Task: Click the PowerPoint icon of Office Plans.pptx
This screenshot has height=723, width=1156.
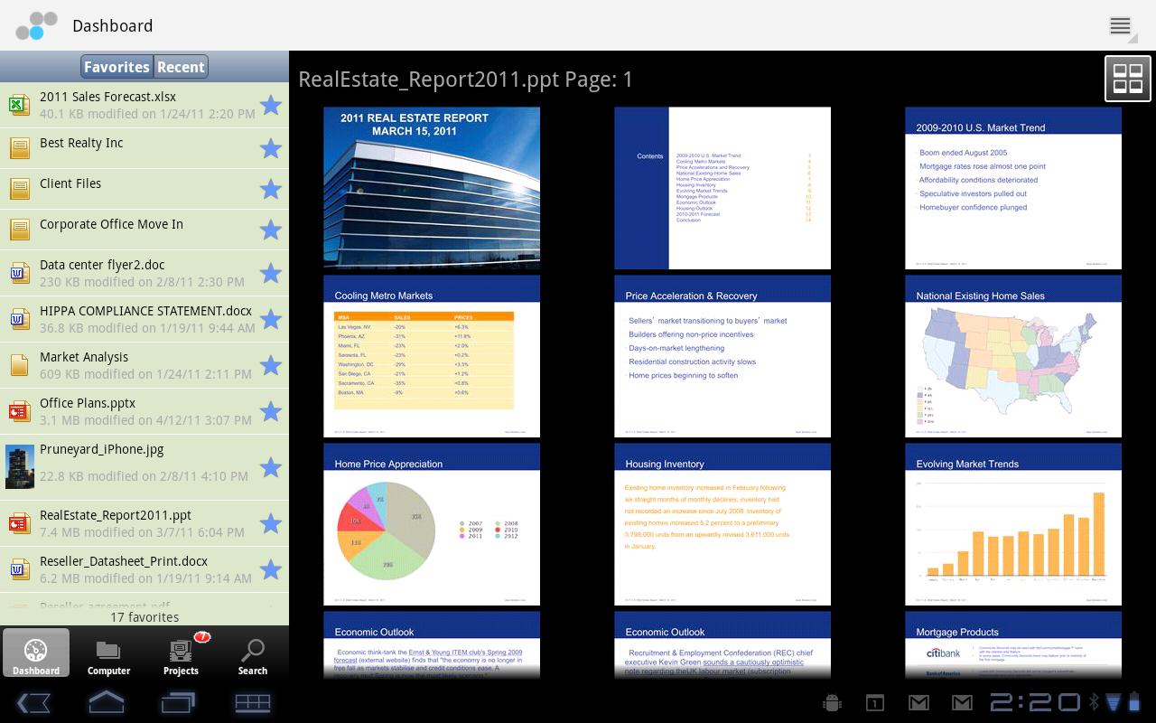Action: click(20, 411)
